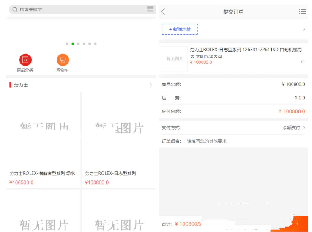Image resolution: width=312 pixels, height=232 pixels.
Task: Select the first carousel indicator dot
Action: click(67, 44)
